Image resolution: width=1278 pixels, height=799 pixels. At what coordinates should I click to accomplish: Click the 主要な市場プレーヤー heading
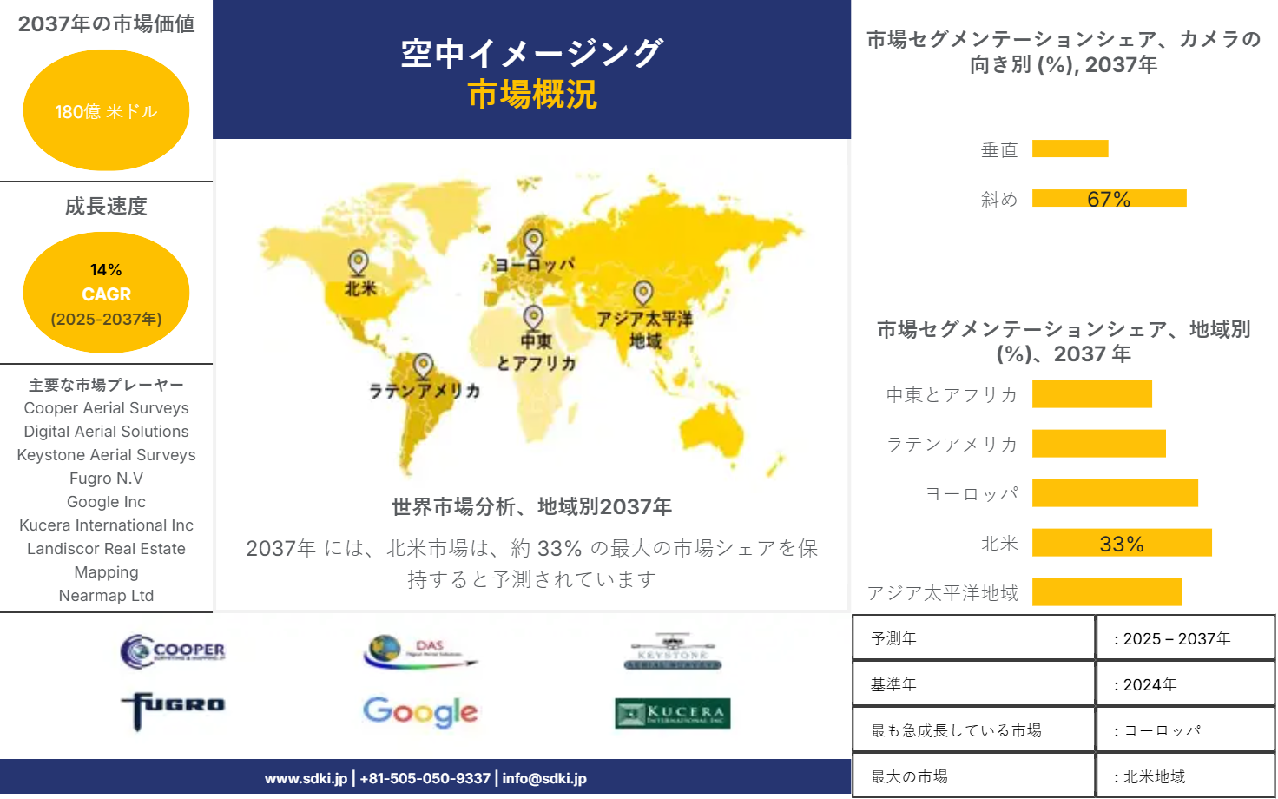tap(106, 385)
